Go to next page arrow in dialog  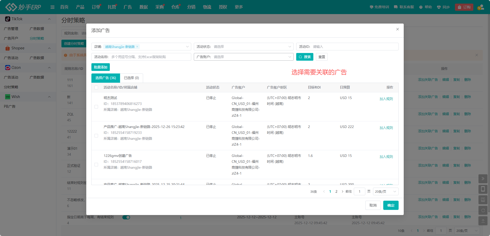tap(343, 191)
